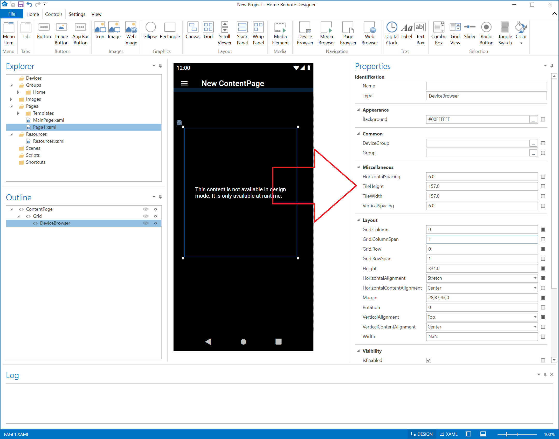559x439 pixels.
Task: Click the Group ellipsis browse button
Action: pyautogui.click(x=533, y=153)
